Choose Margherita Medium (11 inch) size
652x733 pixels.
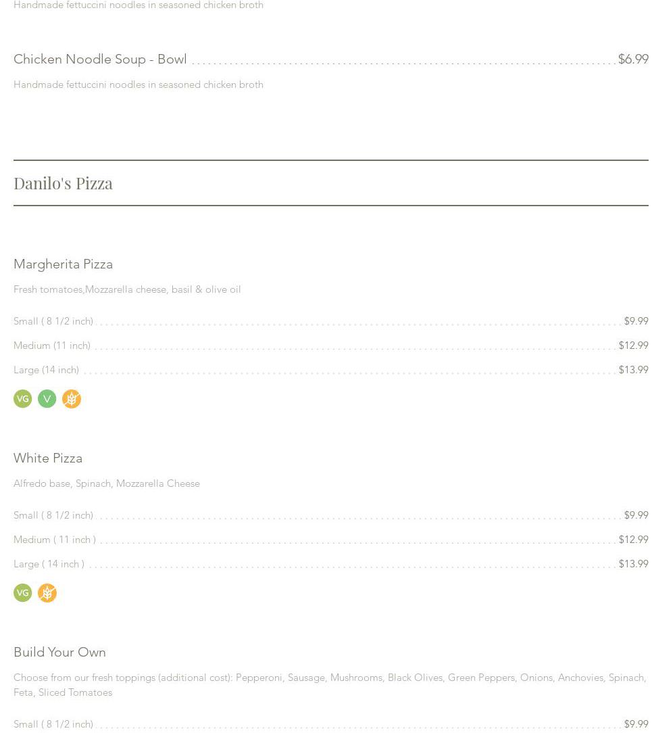pos(52,346)
